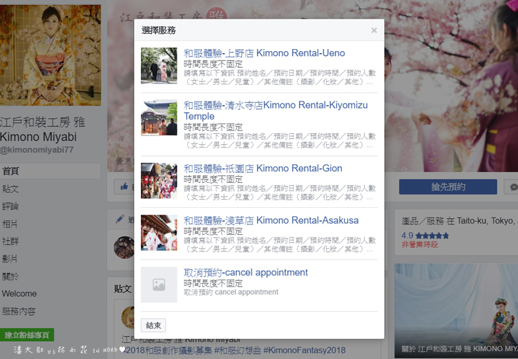518x359 pixels.
Task: Open 首頁 in page sidebar
Action: pos(50,171)
